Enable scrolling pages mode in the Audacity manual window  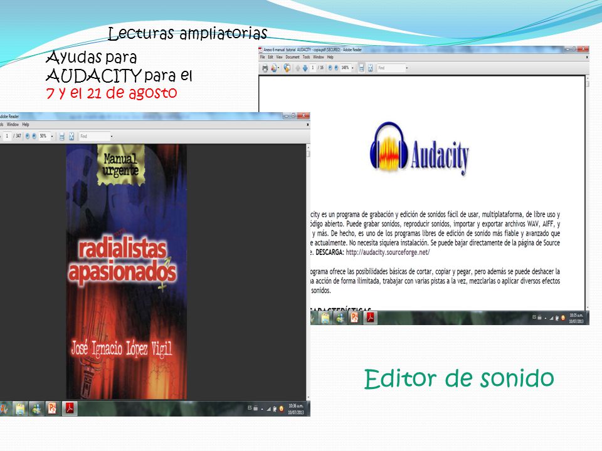361,68
